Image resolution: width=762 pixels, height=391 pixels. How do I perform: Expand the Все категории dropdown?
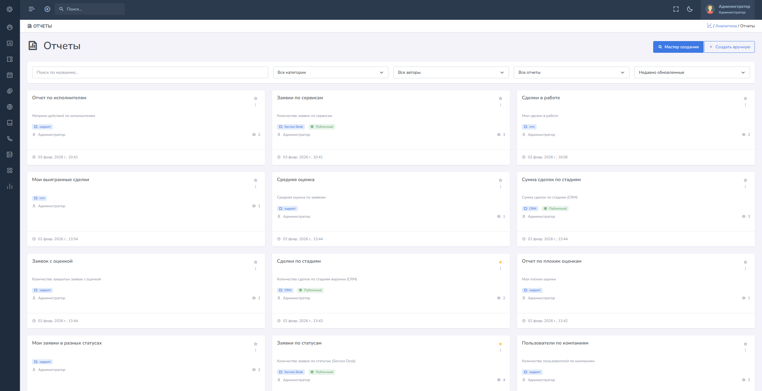(x=330, y=72)
